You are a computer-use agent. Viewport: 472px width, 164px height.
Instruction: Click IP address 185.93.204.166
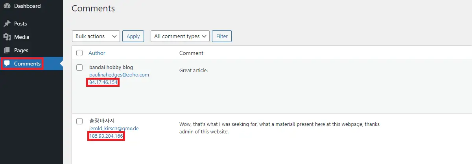click(x=106, y=136)
